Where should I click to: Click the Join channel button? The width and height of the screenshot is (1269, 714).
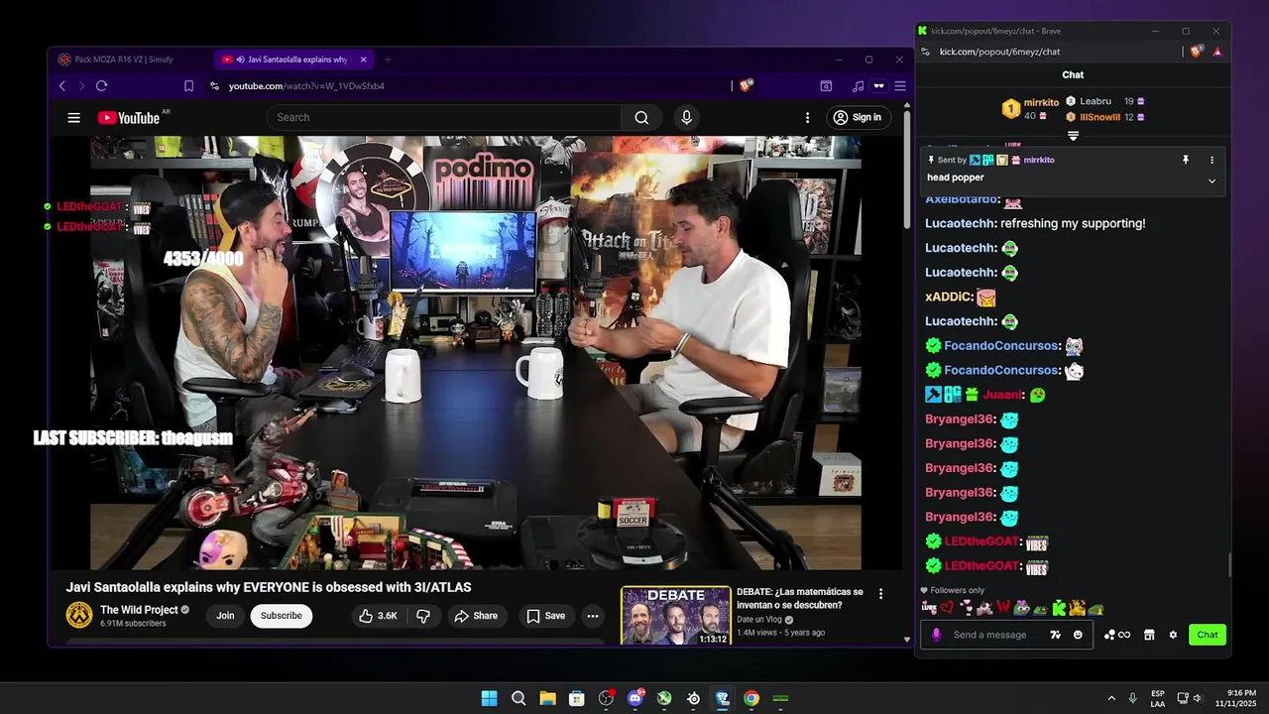tap(226, 616)
